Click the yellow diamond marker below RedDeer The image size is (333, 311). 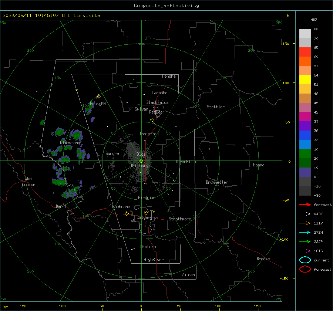click(152, 120)
